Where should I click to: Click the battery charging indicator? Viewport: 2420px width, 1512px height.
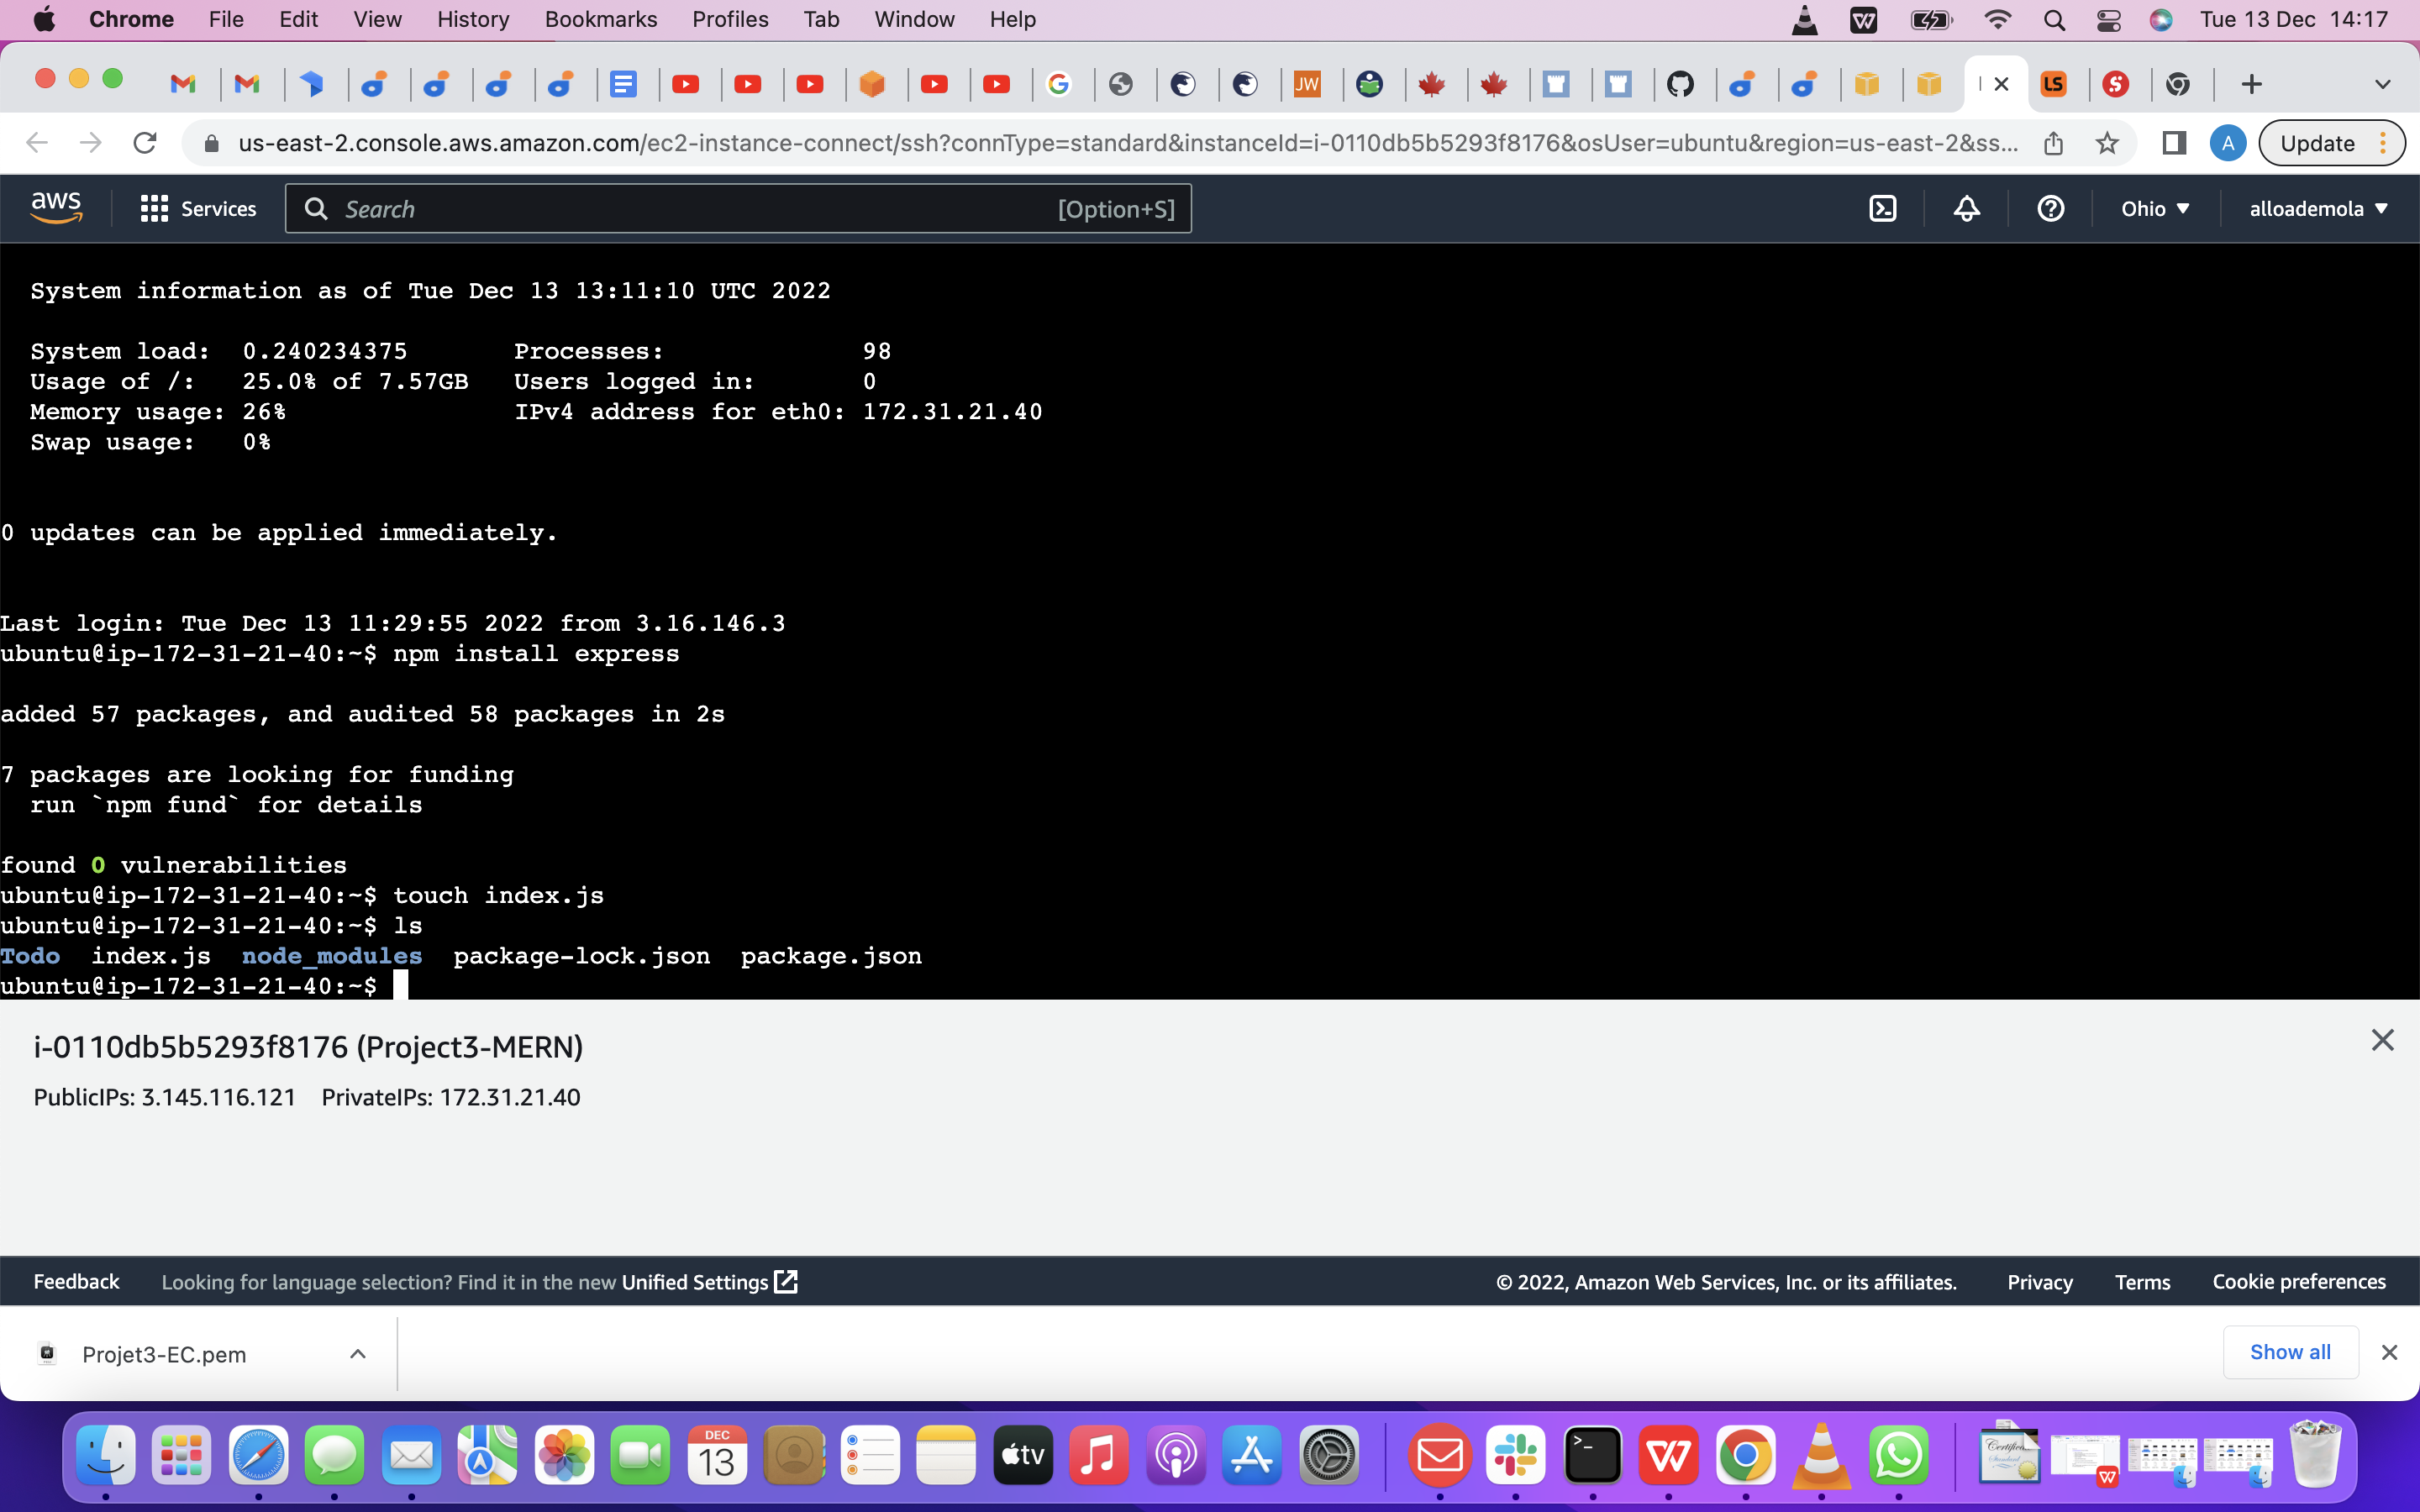1930,19
